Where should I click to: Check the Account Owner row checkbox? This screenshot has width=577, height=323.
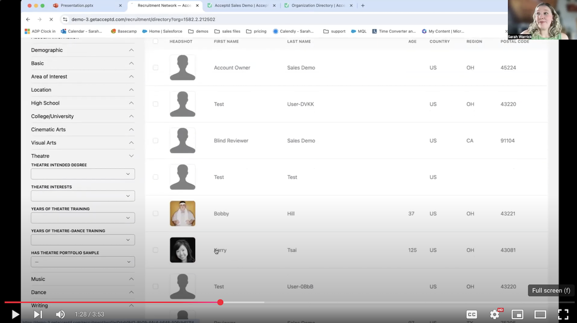(156, 68)
